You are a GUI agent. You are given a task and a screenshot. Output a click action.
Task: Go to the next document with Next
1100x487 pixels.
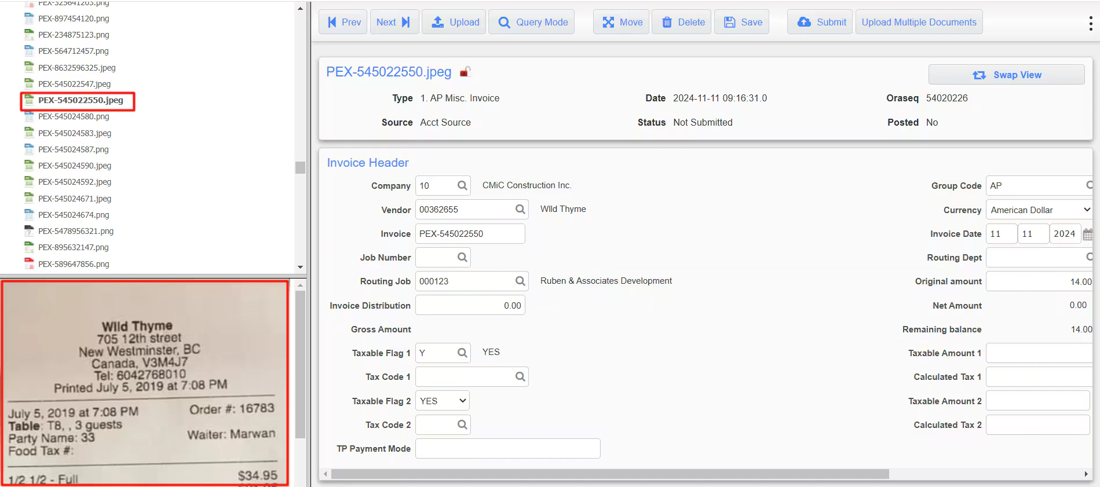[394, 22]
